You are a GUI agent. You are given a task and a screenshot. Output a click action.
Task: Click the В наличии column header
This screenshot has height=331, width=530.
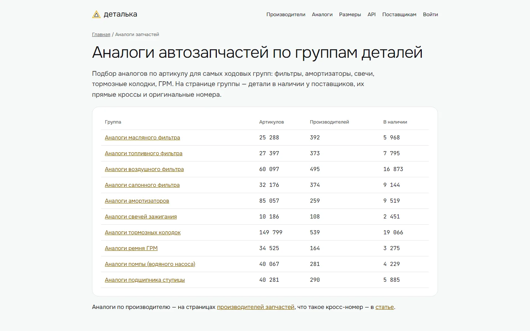click(395, 122)
